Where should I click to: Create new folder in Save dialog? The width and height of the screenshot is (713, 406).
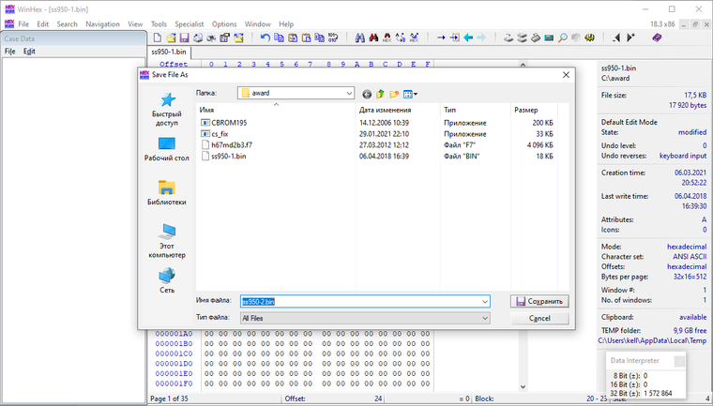394,94
